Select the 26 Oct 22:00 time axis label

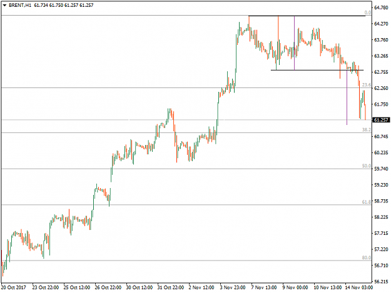(x=108, y=287)
